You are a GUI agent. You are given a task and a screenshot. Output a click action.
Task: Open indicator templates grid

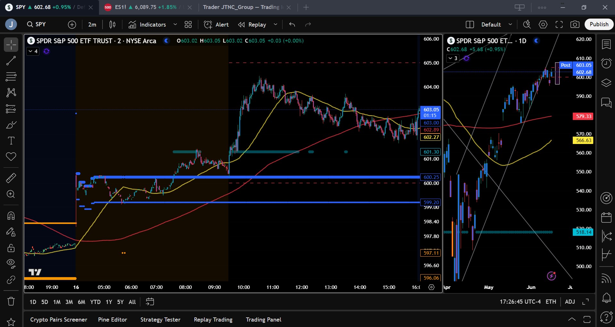tap(188, 24)
